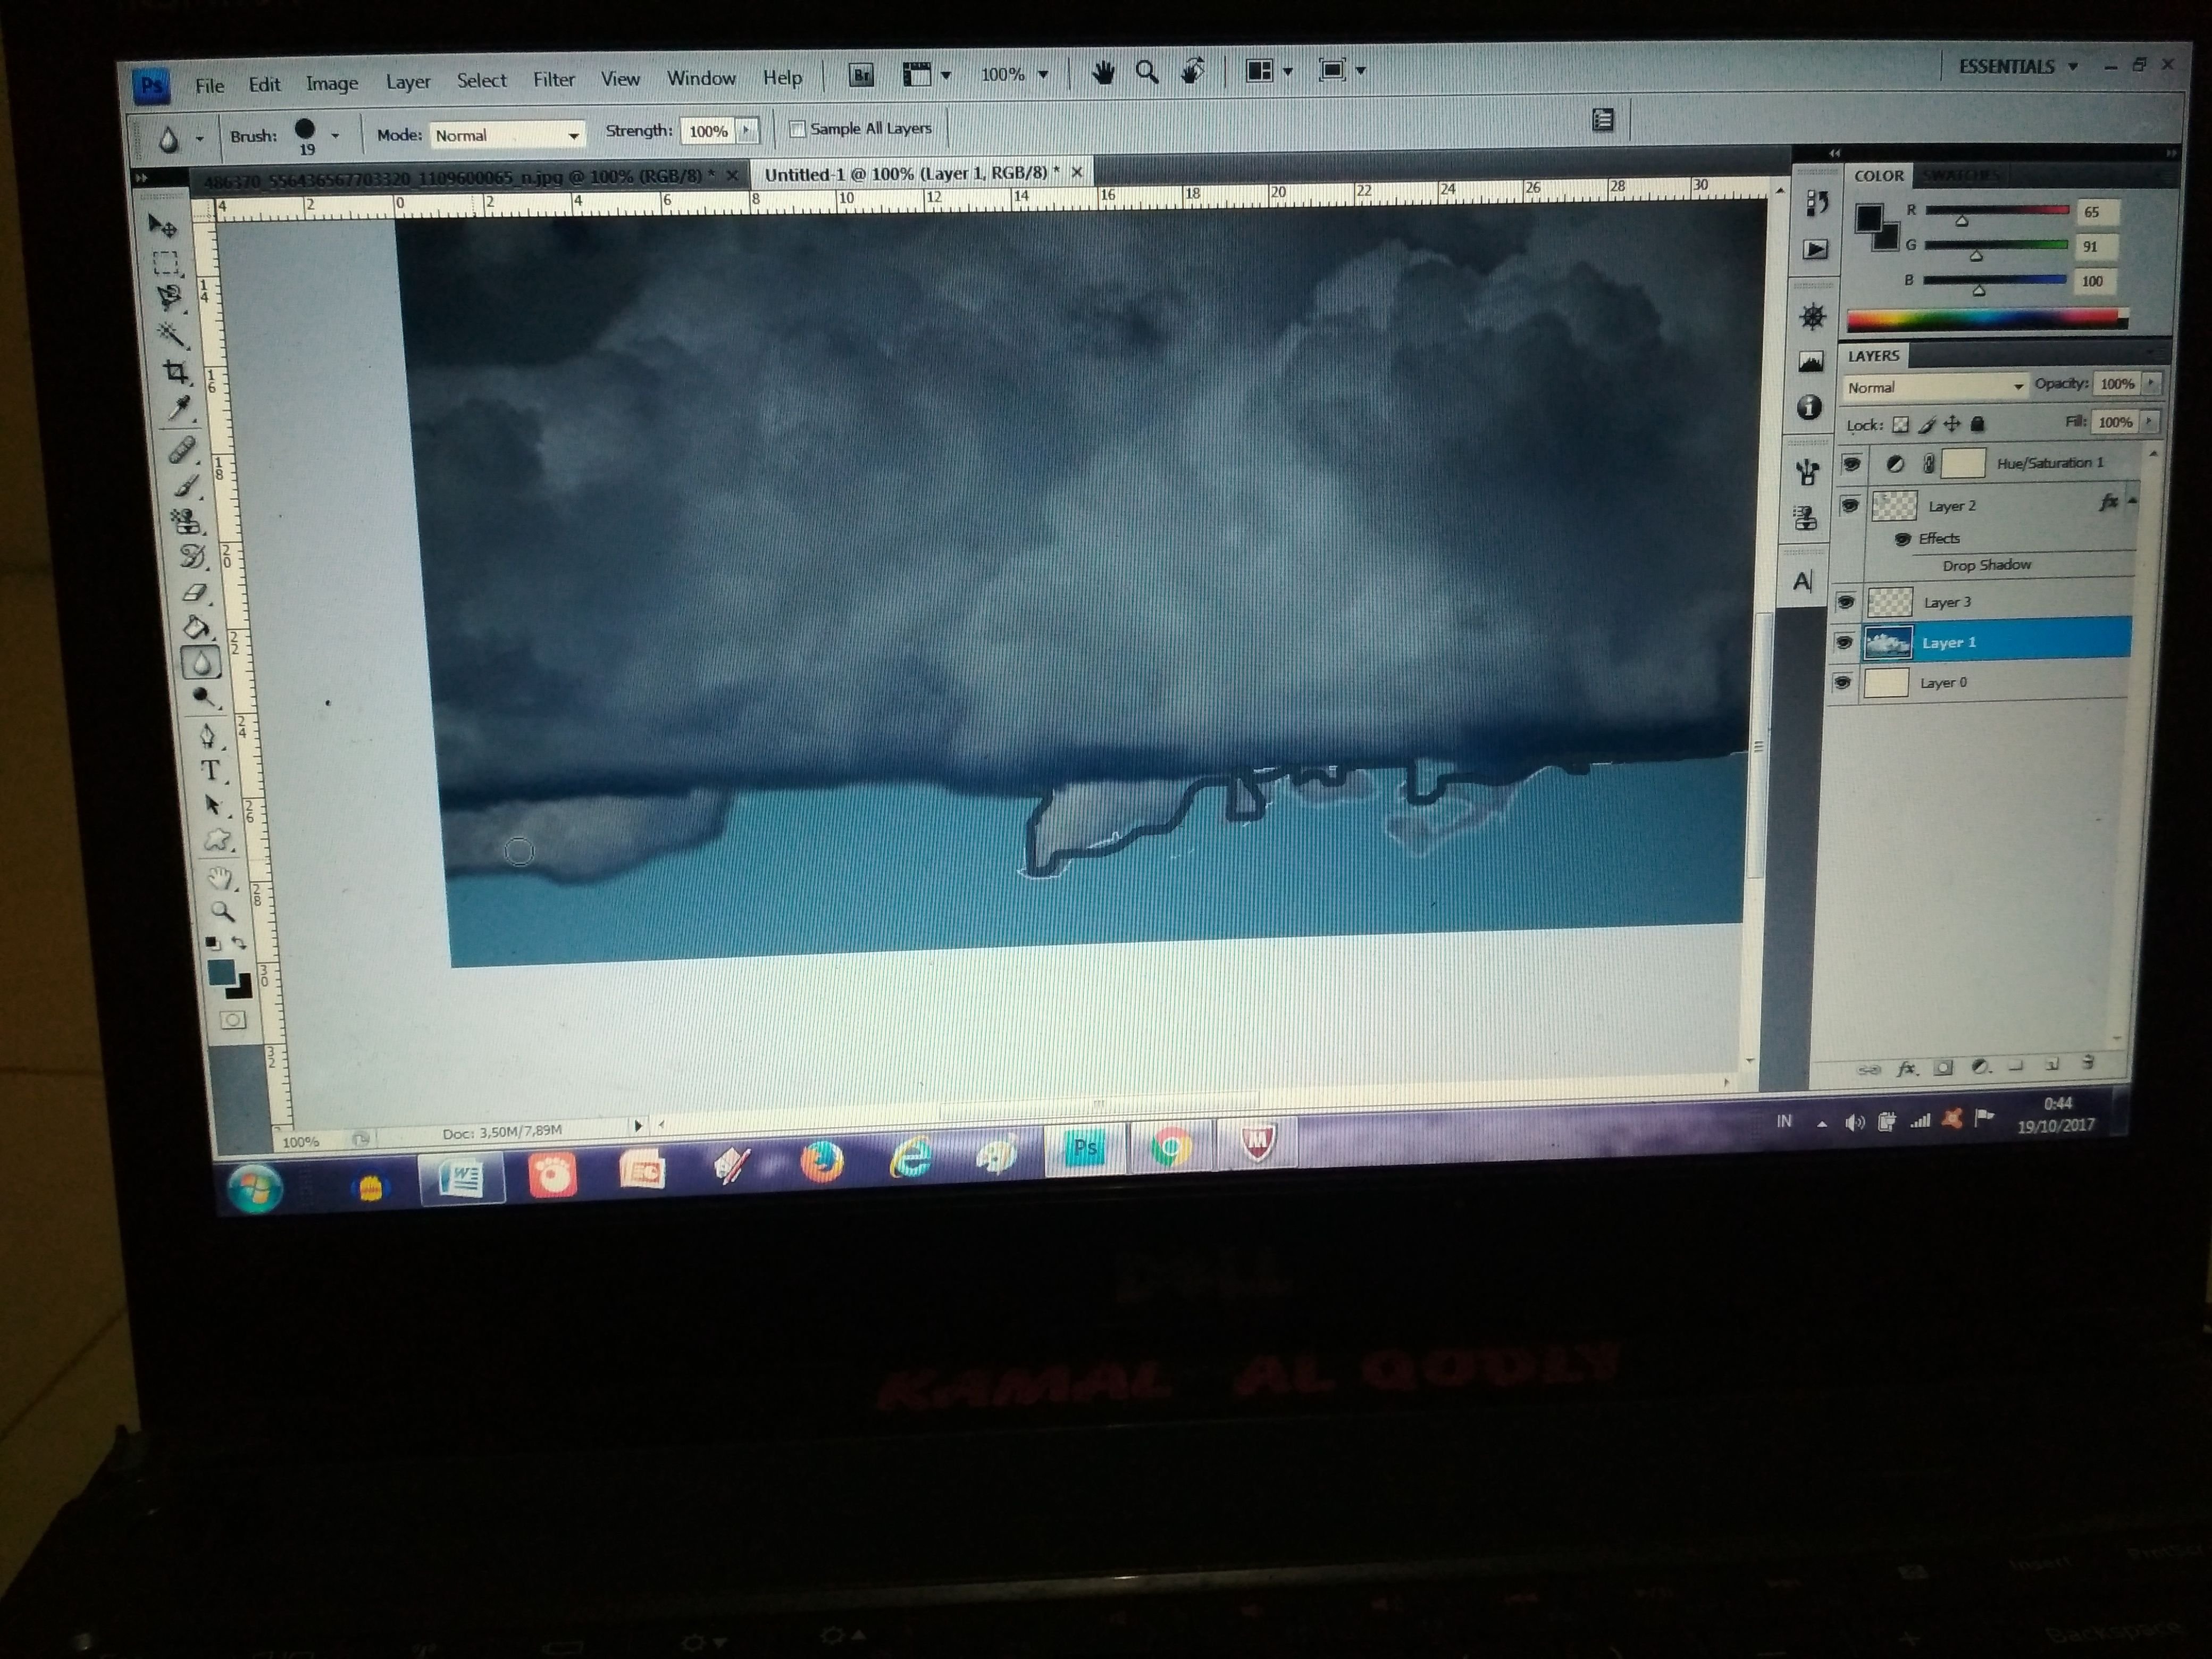Toggle lock all for layer
This screenshot has width=2212, height=1659.
tap(1977, 424)
